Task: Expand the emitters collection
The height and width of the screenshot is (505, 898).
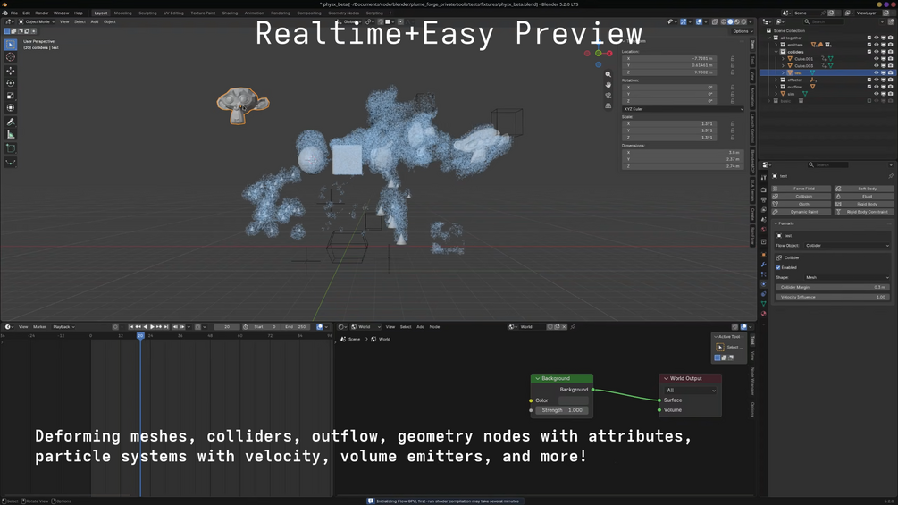Action: (x=776, y=45)
